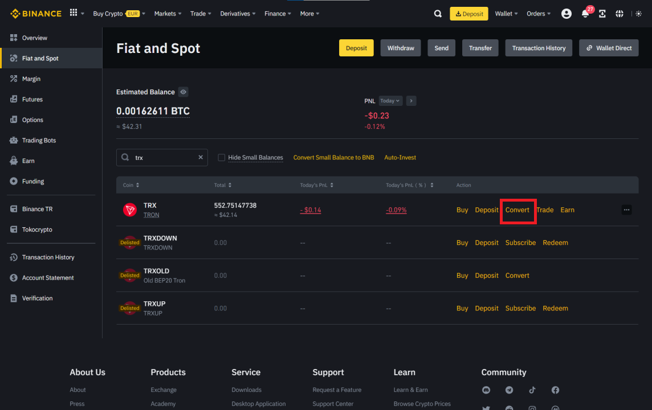
Task: Open Account Statement in the sidebar
Action: (51, 277)
